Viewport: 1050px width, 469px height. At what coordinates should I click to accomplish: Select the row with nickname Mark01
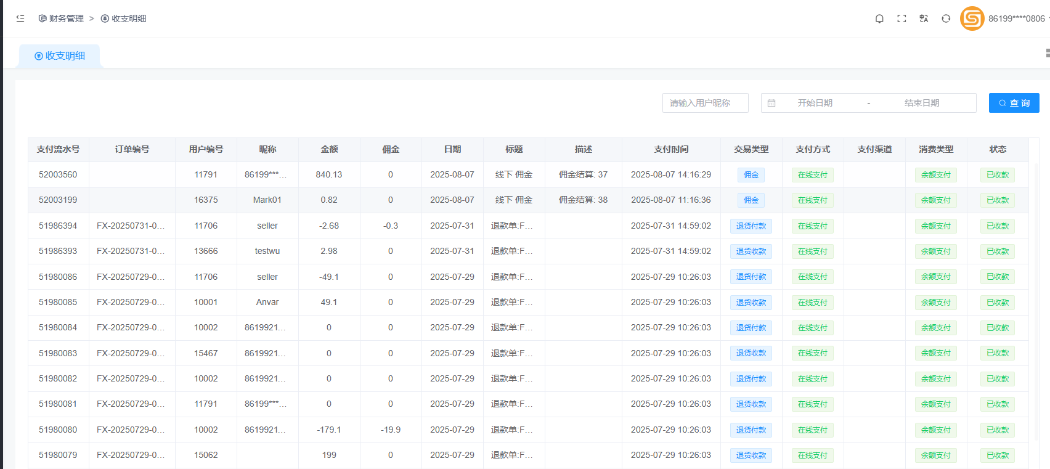click(x=267, y=200)
